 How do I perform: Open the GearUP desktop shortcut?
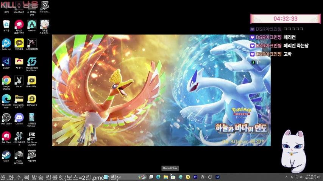pos(6,63)
